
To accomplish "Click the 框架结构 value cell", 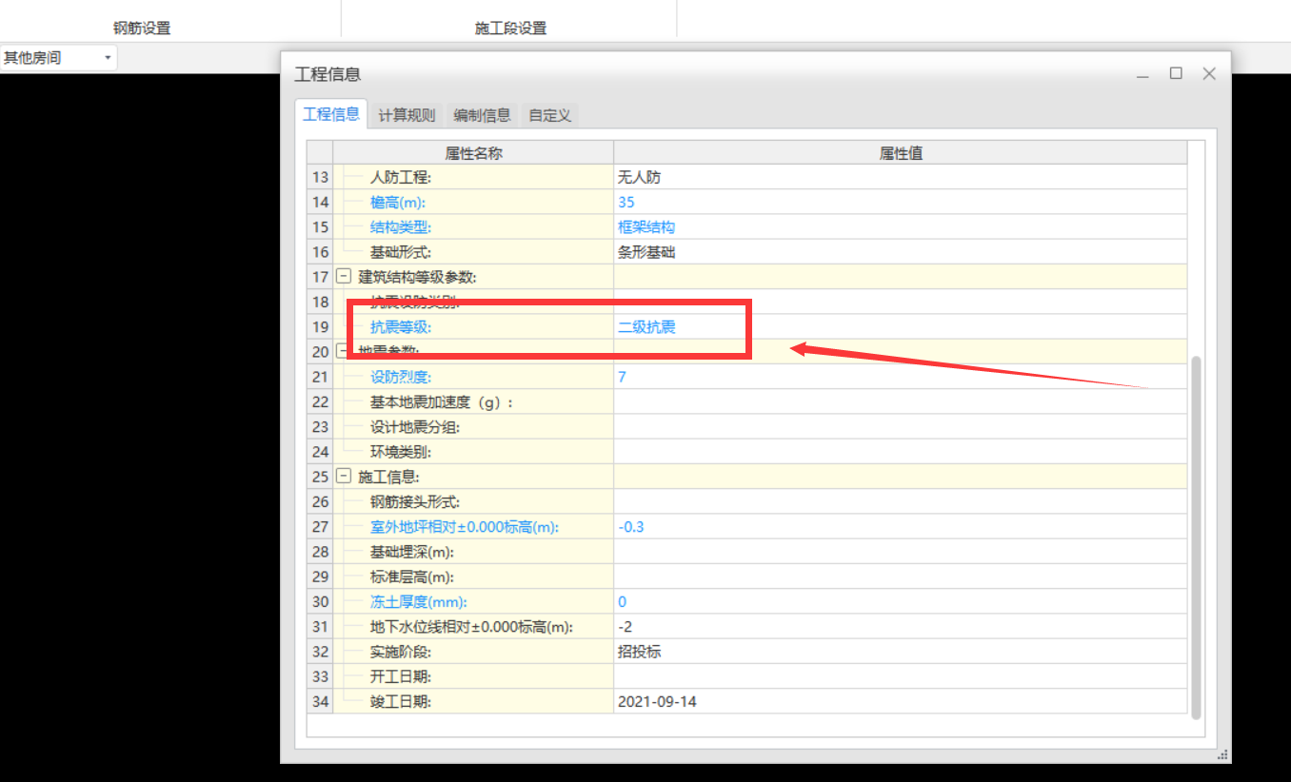I will pyautogui.click(x=901, y=227).
